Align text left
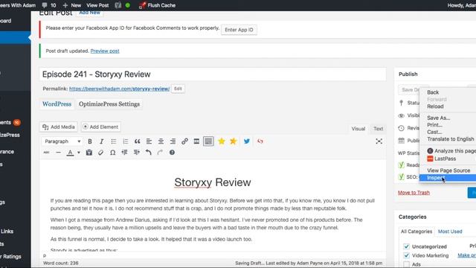Screen dimensions: 476x268 149,141
